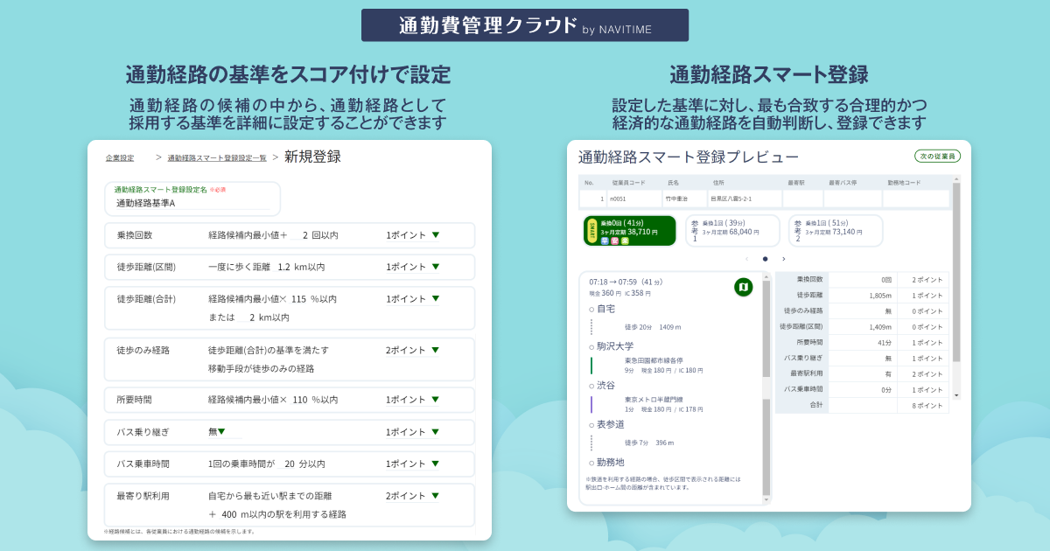The width and height of the screenshot is (1050, 551).
Task: Open points dropdown for 乗換回数 row
Action: click(x=413, y=235)
